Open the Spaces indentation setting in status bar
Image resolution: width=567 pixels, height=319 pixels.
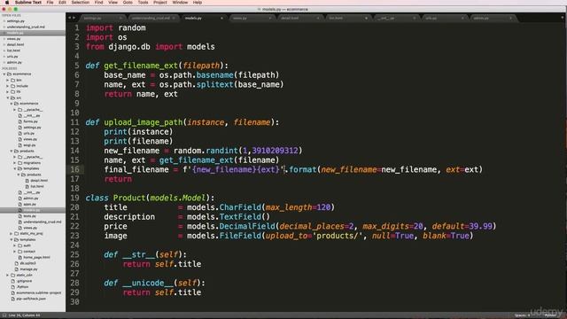[522, 315]
